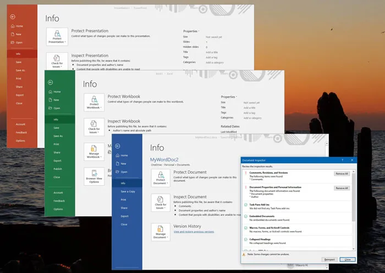385x273 pixels.
Task: Select Info in Word sidebar
Action: pyautogui.click(x=127, y=183)
